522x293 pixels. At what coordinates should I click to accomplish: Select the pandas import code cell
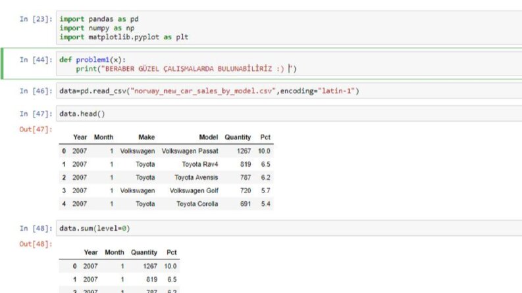289,28
